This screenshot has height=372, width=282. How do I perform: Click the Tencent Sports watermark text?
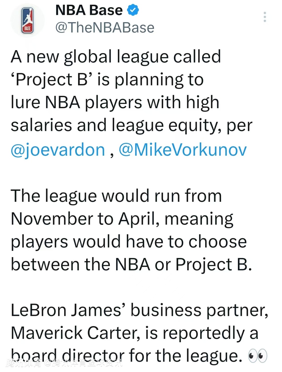coord(64,363)
